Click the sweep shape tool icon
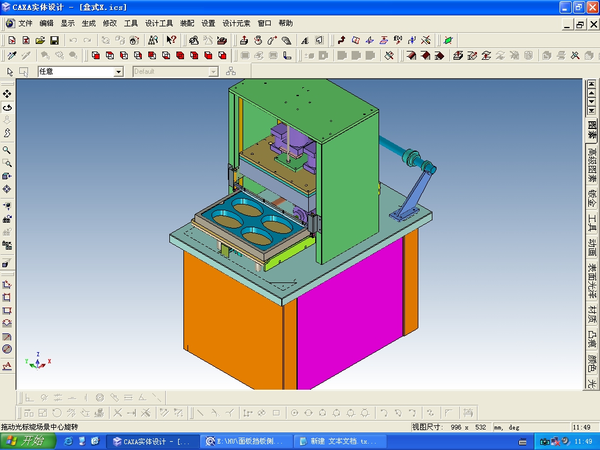 272,40
